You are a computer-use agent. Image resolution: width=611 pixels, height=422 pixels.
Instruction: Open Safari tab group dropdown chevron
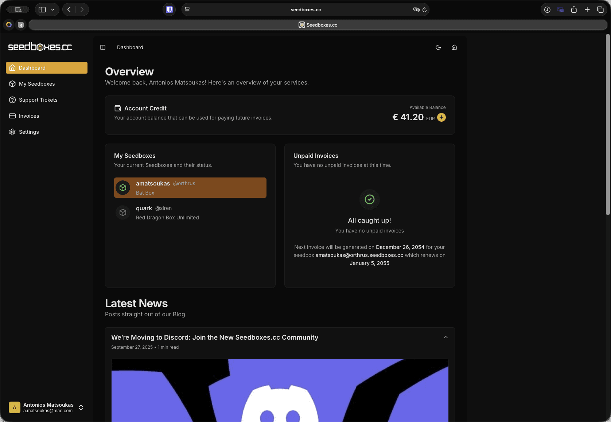(53, 9)
